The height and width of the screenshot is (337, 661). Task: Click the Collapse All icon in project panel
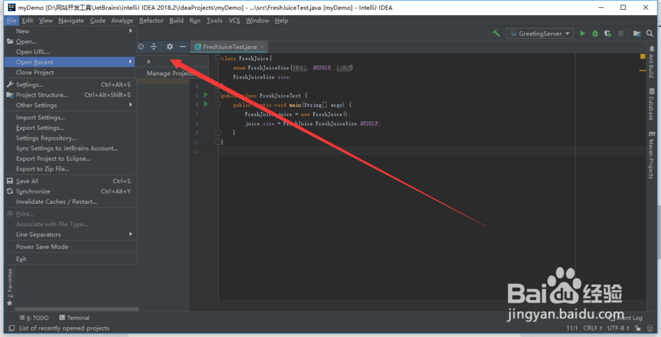(154, 47)
